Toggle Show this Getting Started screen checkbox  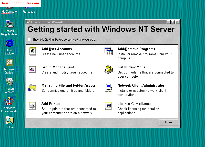(29, 40)
